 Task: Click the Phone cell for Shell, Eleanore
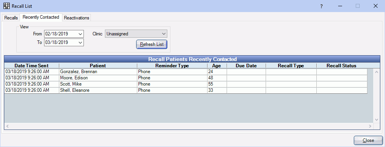(172, 90)
